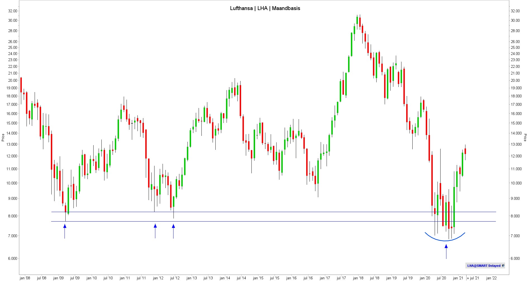Viewport: 528px width, 281px height.
Task: Select the LHA@SMART Delayed data label
Action: (484, 266)
